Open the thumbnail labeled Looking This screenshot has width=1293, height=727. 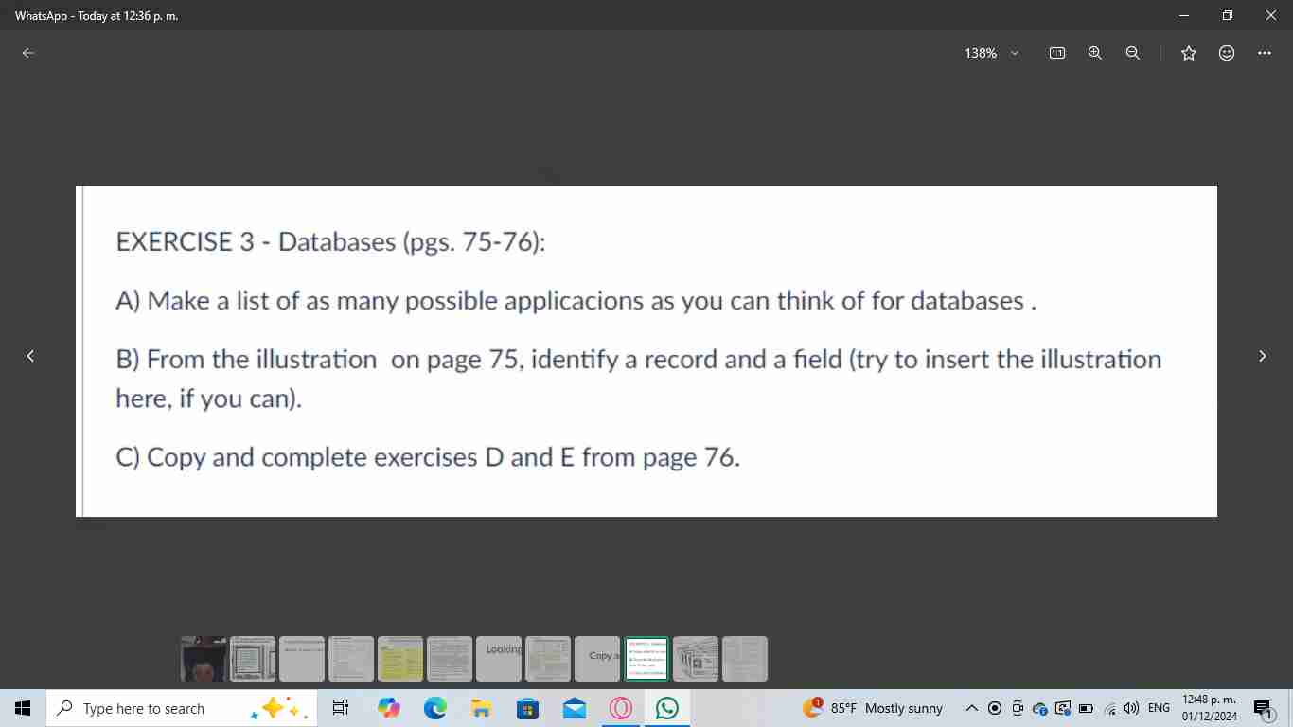coord(499,658)
